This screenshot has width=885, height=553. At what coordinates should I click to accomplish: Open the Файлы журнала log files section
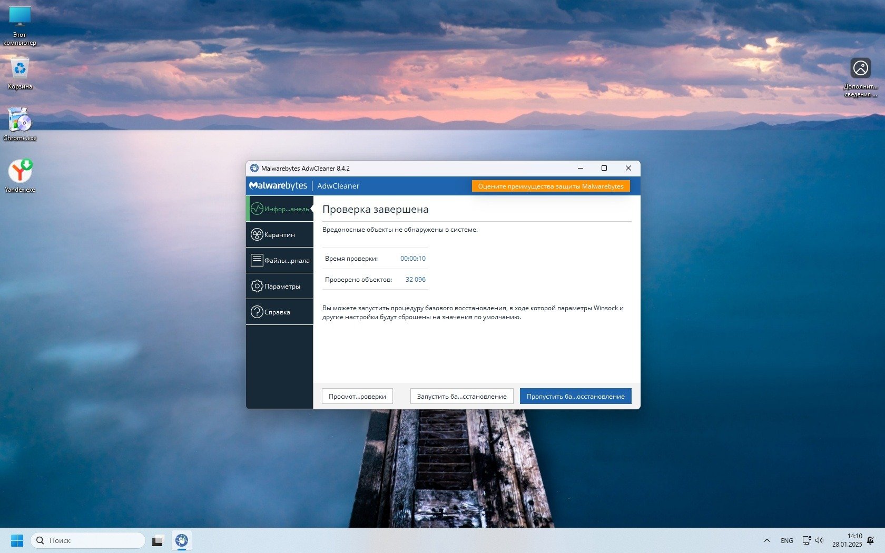pos(279,260)
